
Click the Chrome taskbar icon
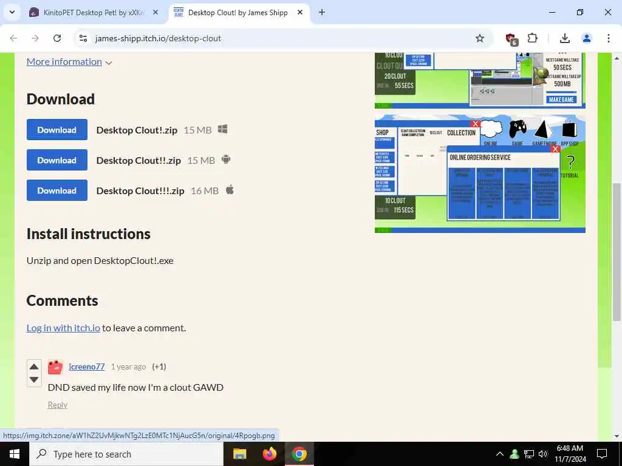coord(299,454)
